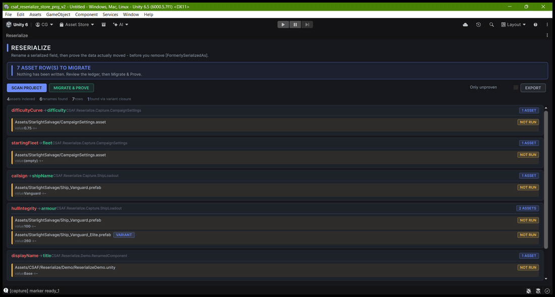Open the Assets menu
Viewport: 555px width, 297px height.
[x=35, y=15]
